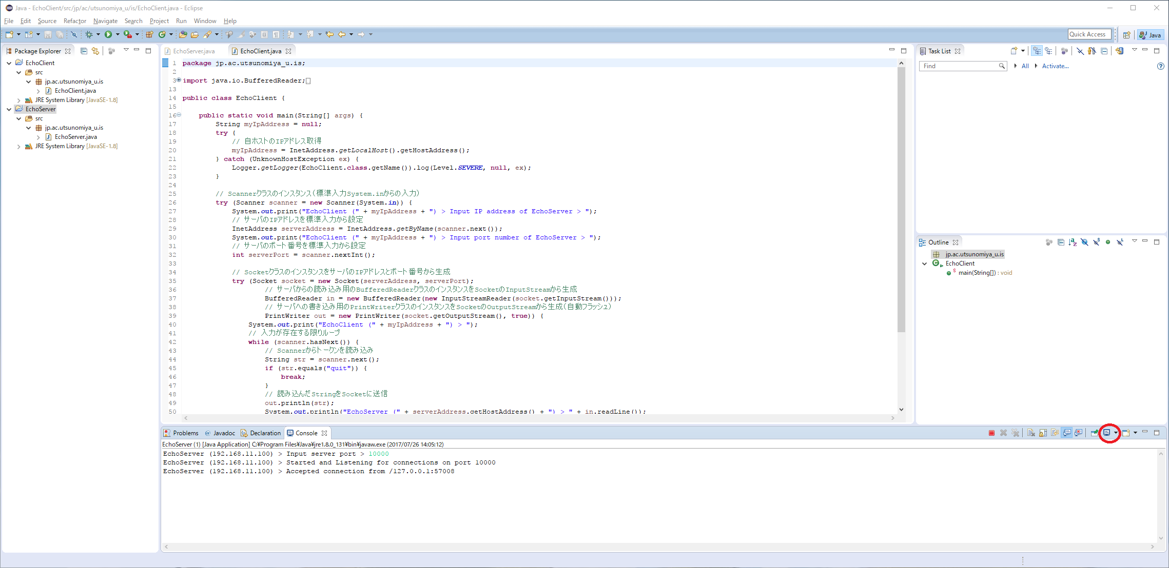1169x568 pixels.
Task: Close the EchoClient.java editor tab
Action: point(288,51)
